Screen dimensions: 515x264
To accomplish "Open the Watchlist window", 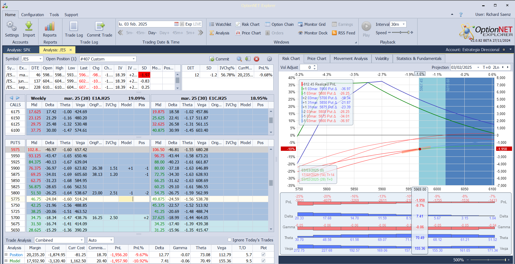I will click(x=220, y=24).
